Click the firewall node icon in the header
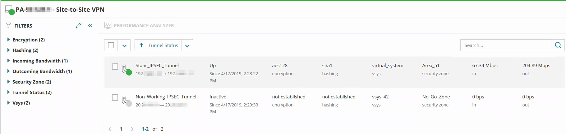The height and width of the screenshot is (134, 566). click(9, 10)
